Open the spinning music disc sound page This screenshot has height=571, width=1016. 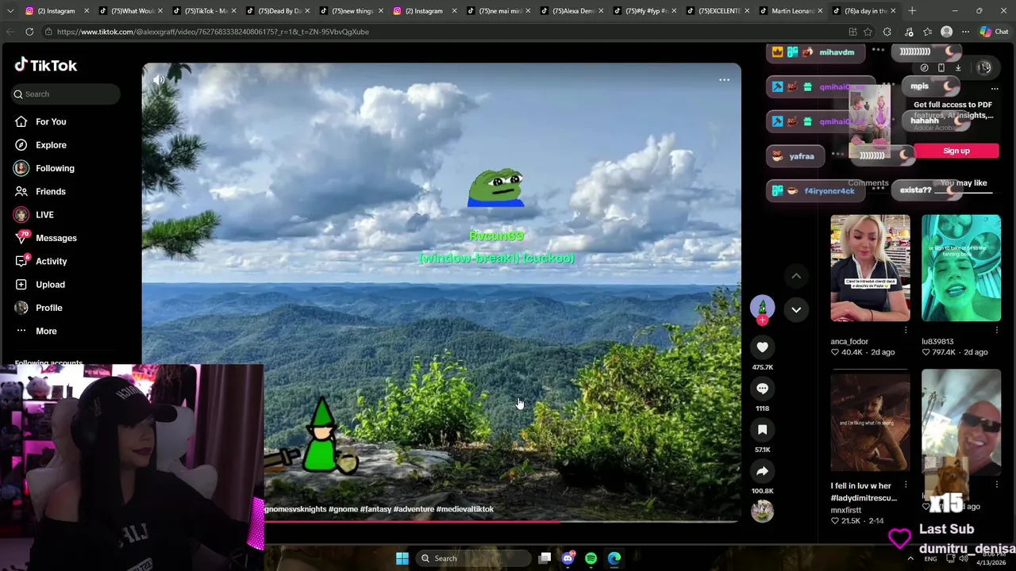tap(762, 512)
